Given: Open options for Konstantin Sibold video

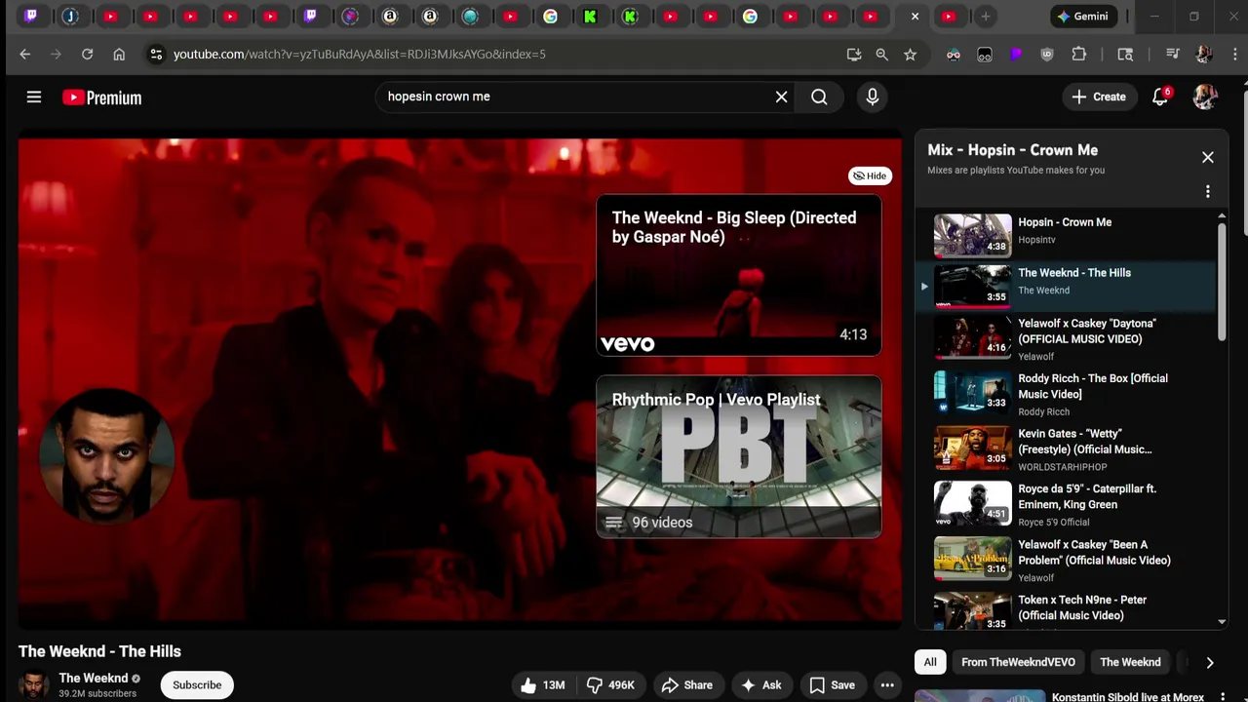Looking at the screenshot, I should pos(1223,697).
